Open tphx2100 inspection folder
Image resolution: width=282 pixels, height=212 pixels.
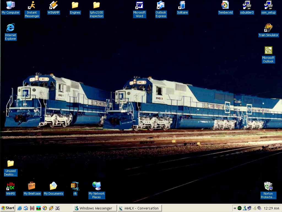tap(96, 9)
